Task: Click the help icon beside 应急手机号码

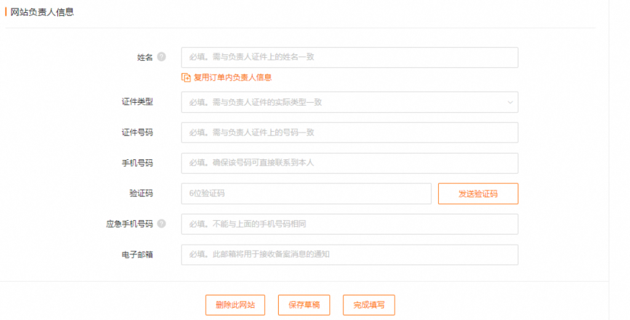Action: [161, 224]
